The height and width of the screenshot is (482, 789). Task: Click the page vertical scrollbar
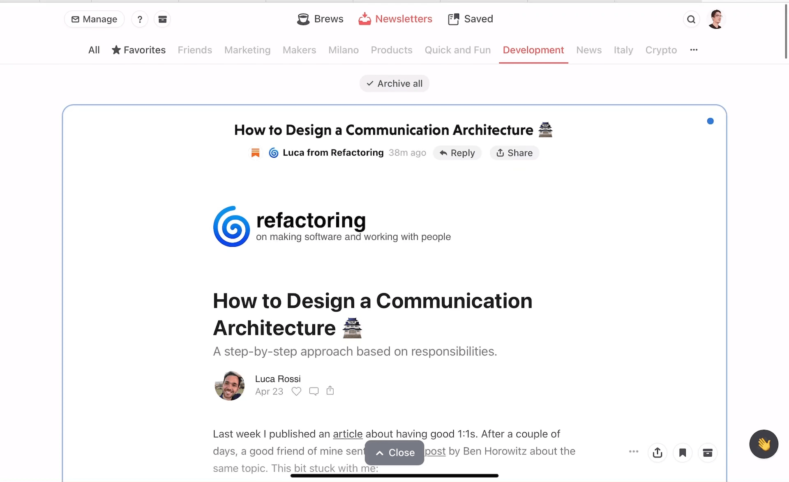(786, 32)
